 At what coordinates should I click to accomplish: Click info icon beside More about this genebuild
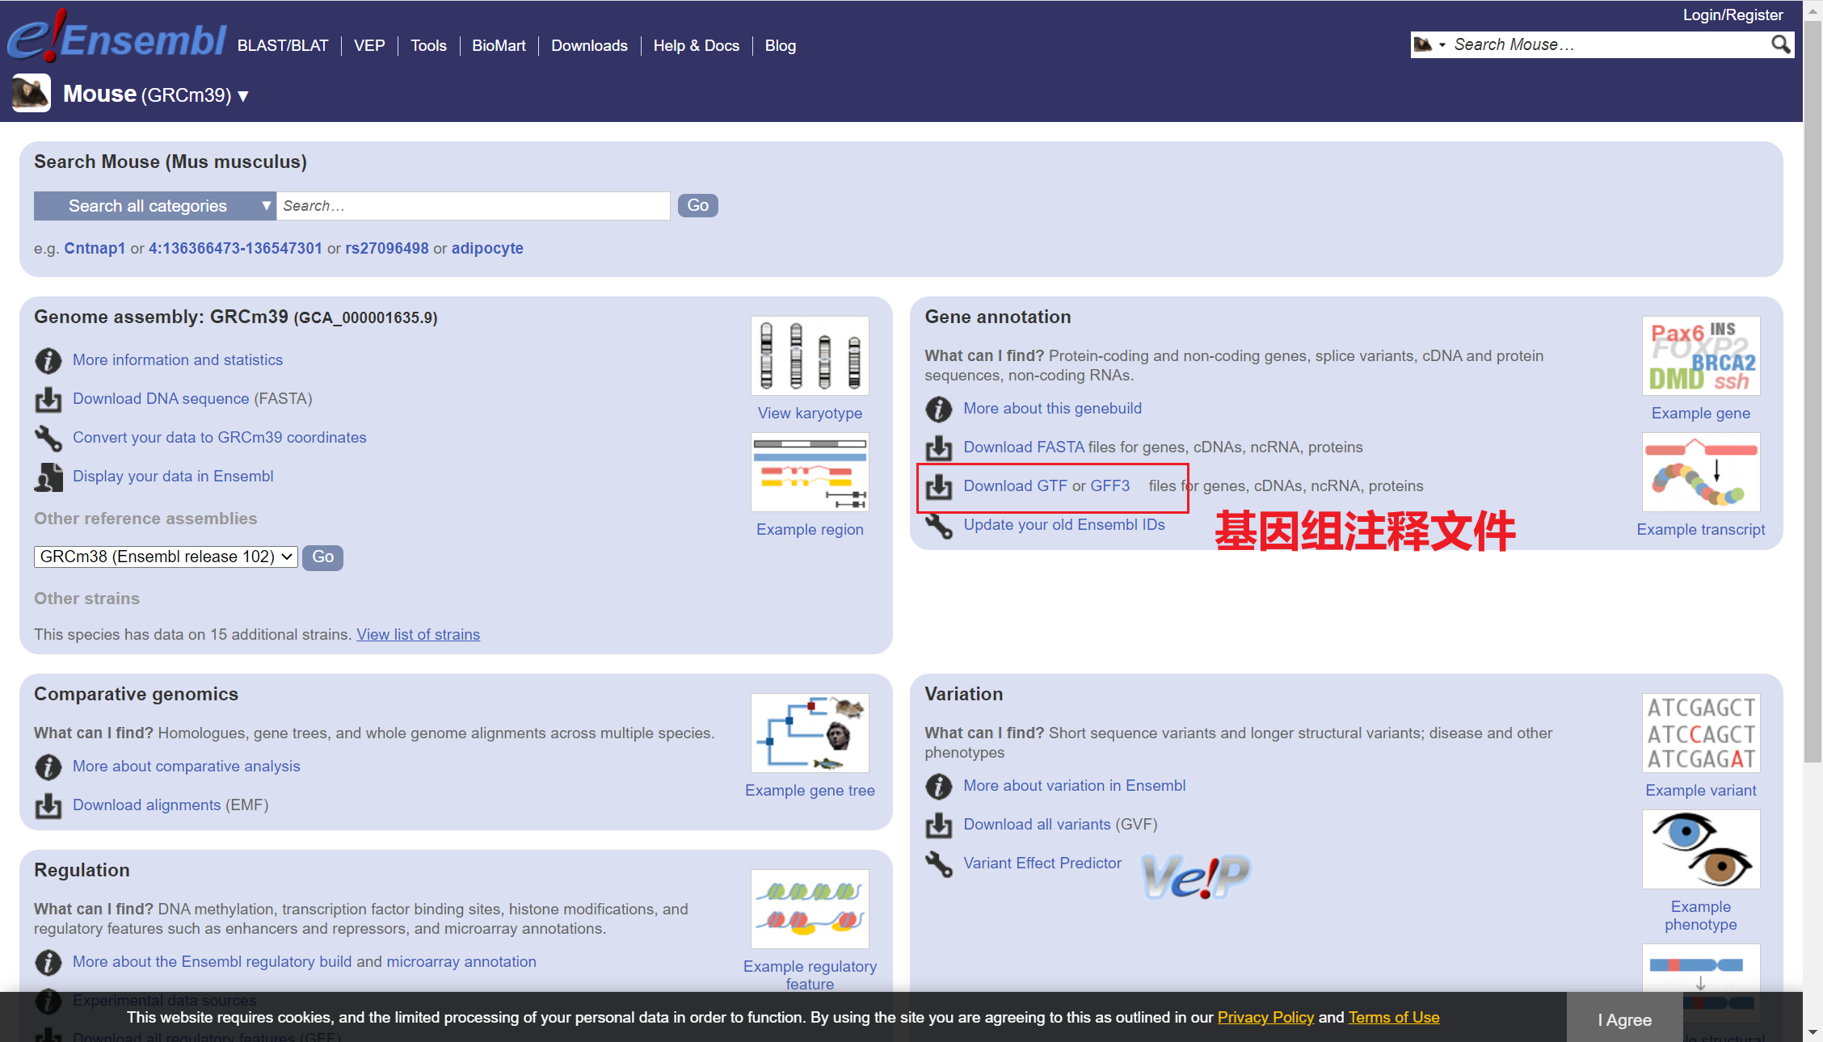pyautogui.click(x=939, y=409)
